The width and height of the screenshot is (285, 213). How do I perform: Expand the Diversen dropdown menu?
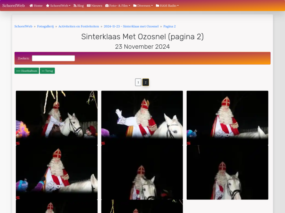pyautogui.click(x=143, y=6)
